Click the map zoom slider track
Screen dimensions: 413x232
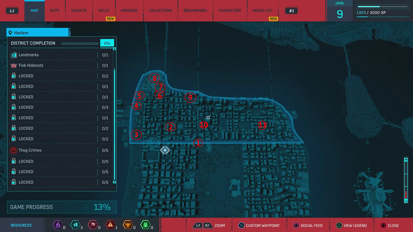406,180
